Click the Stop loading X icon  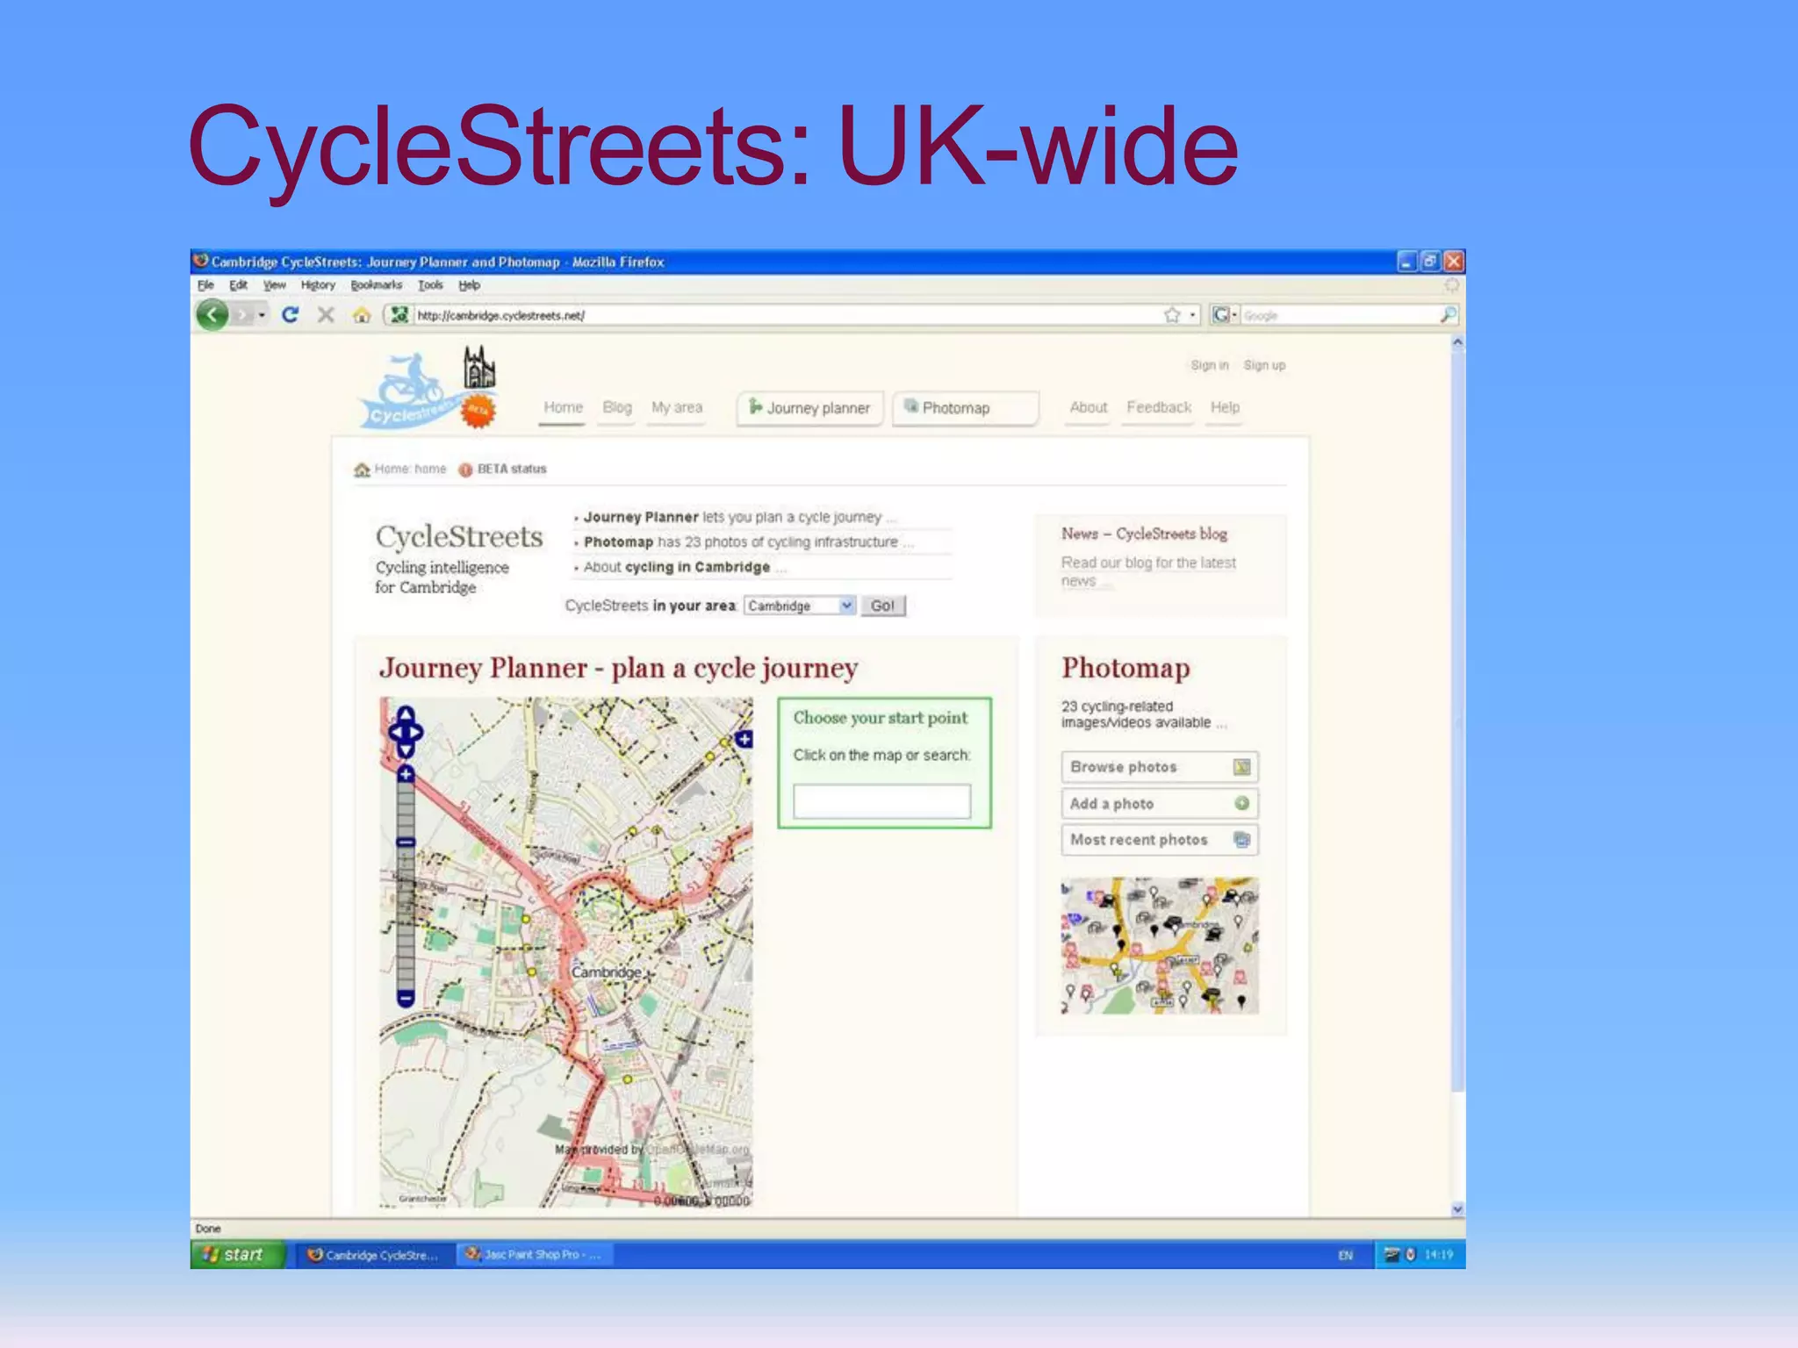click(x=326, y=314)
